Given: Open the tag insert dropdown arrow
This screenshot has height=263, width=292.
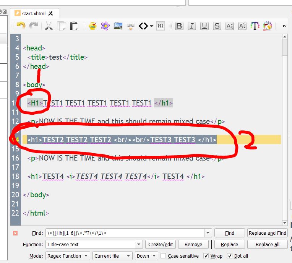Looking at the screenshot, I should [152, 26].
